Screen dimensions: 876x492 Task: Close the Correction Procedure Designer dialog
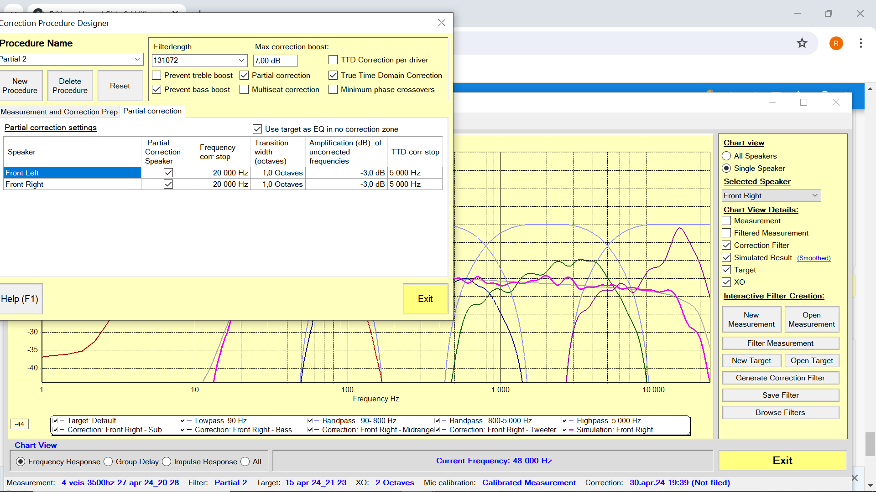(x=442, y=23)
